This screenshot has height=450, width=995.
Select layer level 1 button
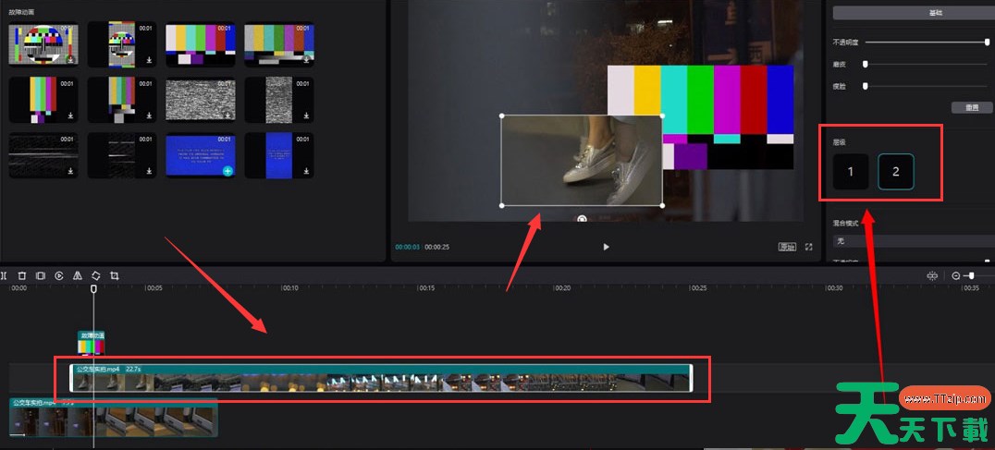[851, 172]
